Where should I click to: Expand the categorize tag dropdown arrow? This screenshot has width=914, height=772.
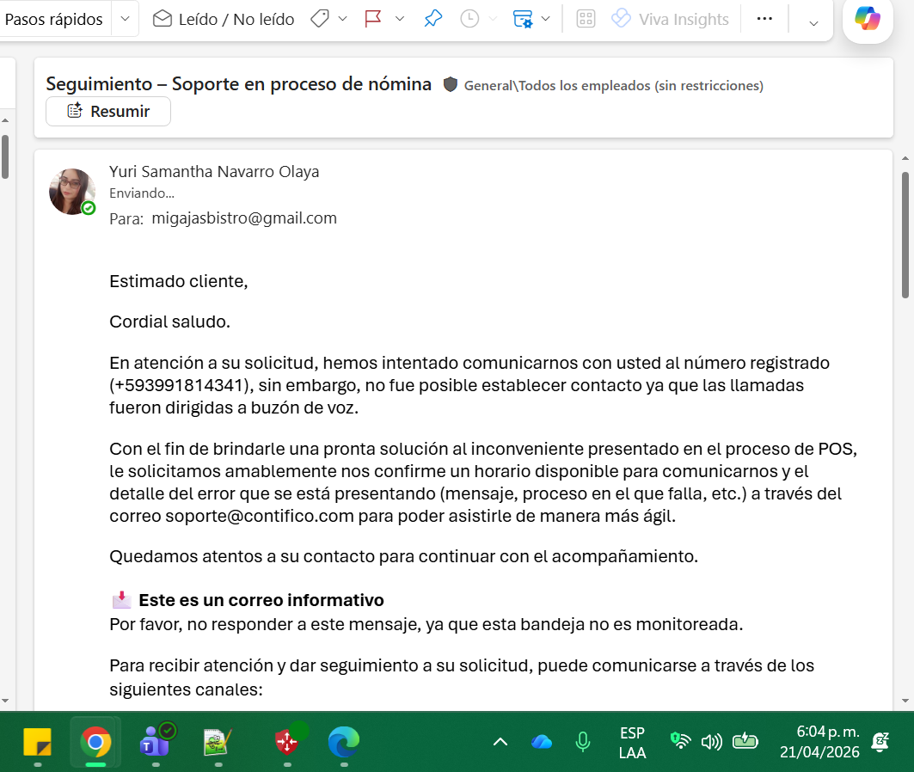pyautogui.click(x=343, y=19)
